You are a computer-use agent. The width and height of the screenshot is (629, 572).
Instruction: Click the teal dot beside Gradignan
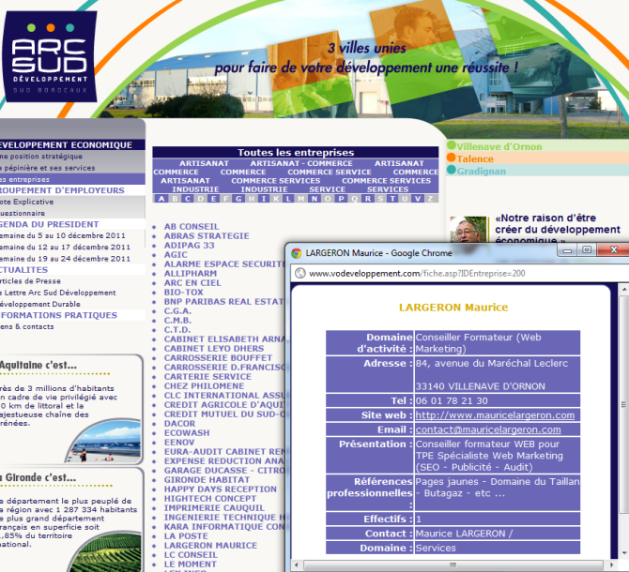click(452, 170)
